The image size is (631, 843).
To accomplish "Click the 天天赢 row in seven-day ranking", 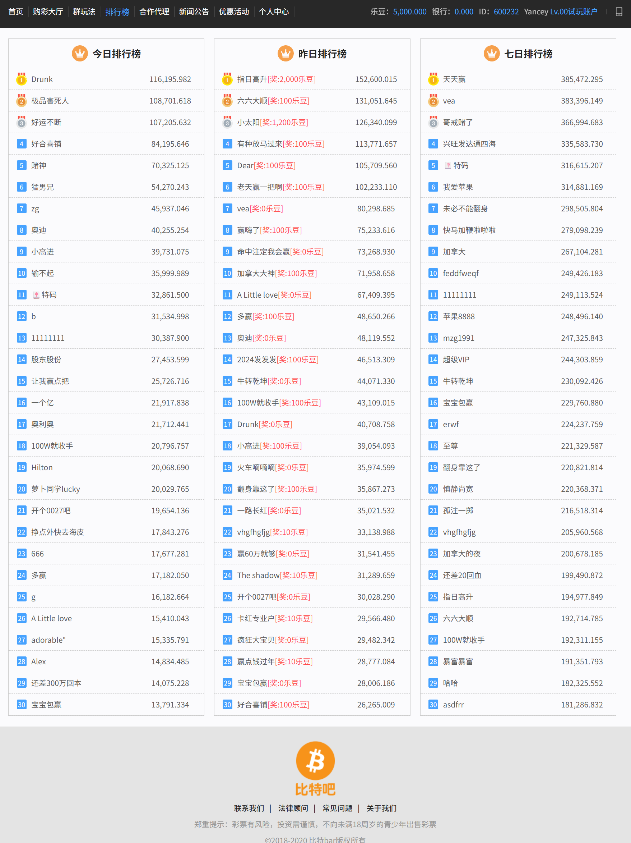I will pyautogui.click(x=518, y=79).
